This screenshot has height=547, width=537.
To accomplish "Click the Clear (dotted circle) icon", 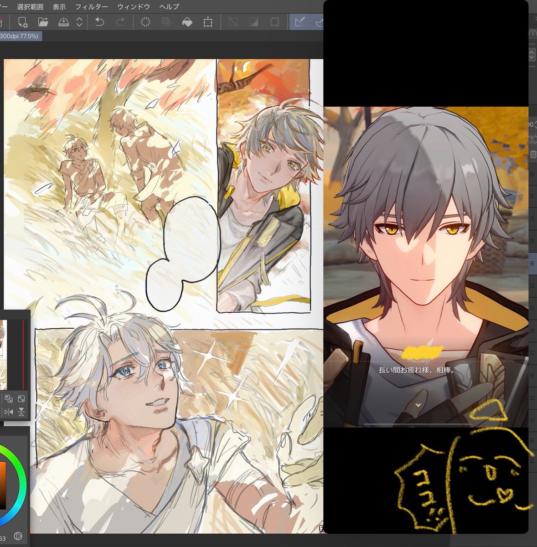I will (x=145, y=22).
